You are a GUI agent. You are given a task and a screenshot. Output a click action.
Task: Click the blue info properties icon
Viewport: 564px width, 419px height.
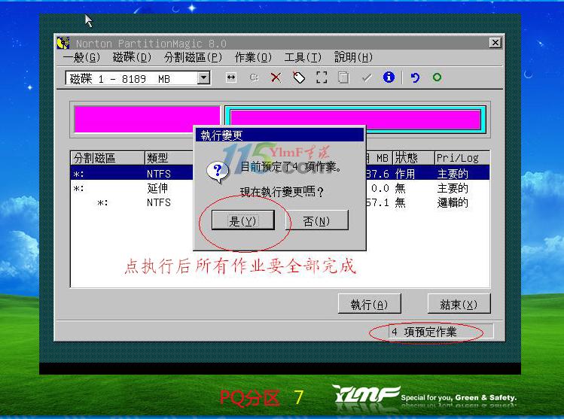(x=389, y=77)
